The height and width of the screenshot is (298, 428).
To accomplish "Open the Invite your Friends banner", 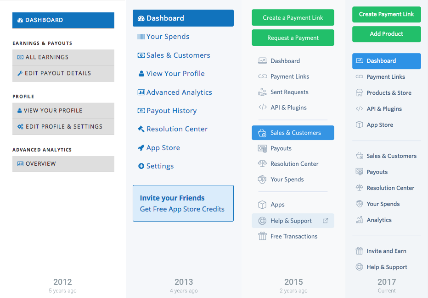I will pyautogui.click(x=183, y=203).
